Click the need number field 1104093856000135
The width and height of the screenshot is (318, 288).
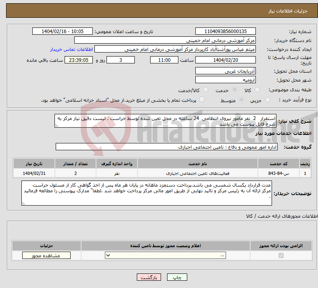tap(226, 31)
